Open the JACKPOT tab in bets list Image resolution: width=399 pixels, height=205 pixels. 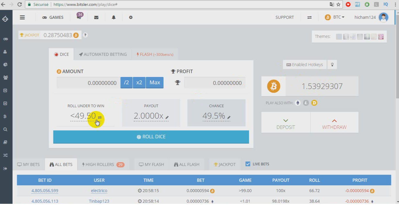225,164
